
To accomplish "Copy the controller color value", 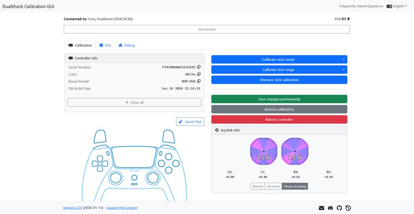I will (199, 74).
